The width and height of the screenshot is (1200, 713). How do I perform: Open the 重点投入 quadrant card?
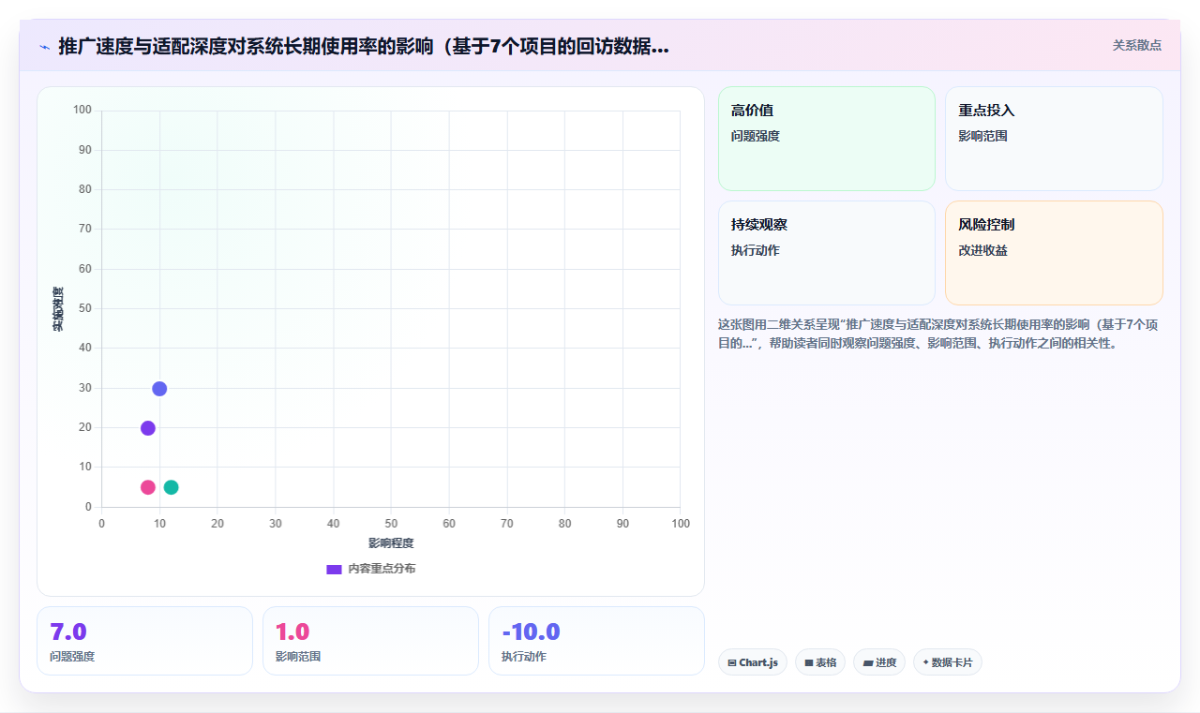point(1054,139)
